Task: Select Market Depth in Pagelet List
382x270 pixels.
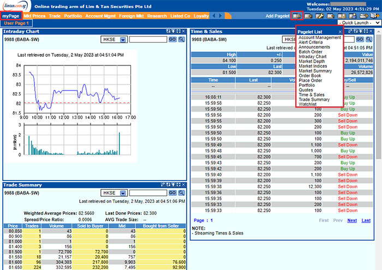Action: click(x=312, y=61)
